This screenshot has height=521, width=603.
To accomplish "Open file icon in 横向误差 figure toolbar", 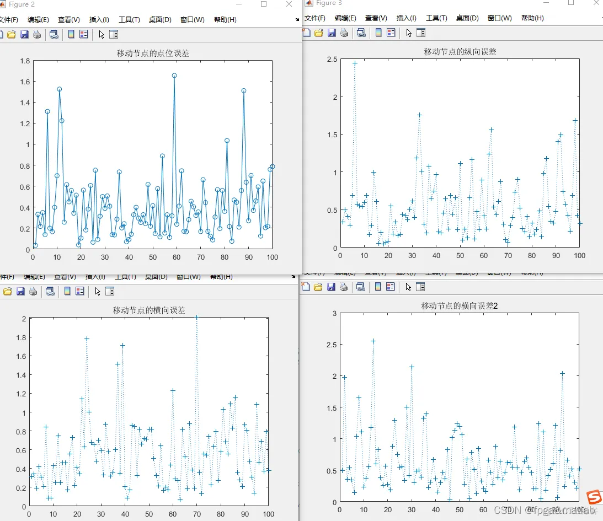I will click(x=8, y=292).
